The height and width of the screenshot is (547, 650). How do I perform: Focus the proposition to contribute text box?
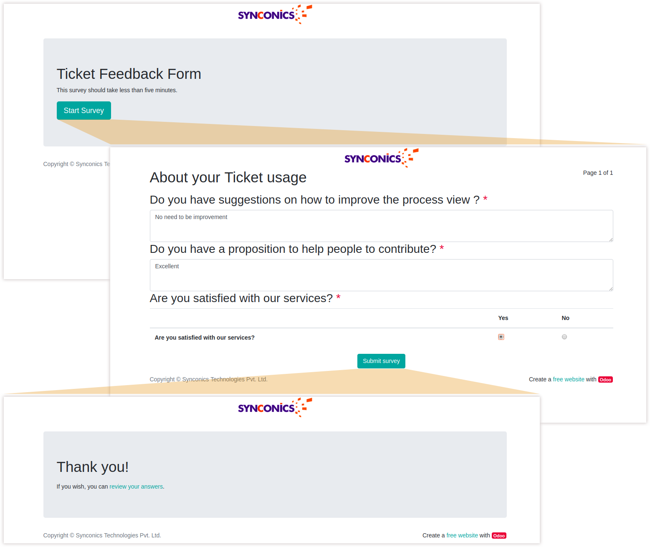click(381, 275)
